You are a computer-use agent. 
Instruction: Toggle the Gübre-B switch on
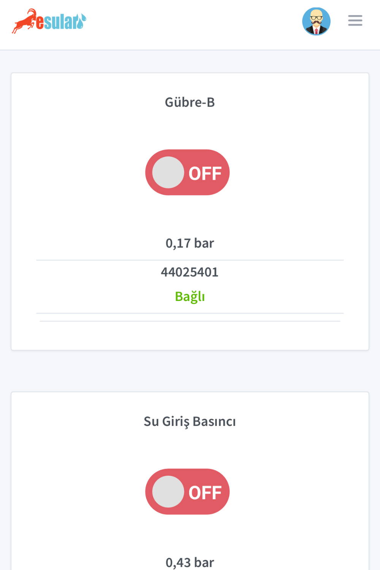click(187, 173)
